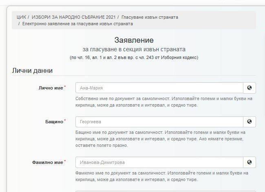The image size is (265, 192).
Task: Click the globe icon beside Бащино field
Action: point(250,122)
